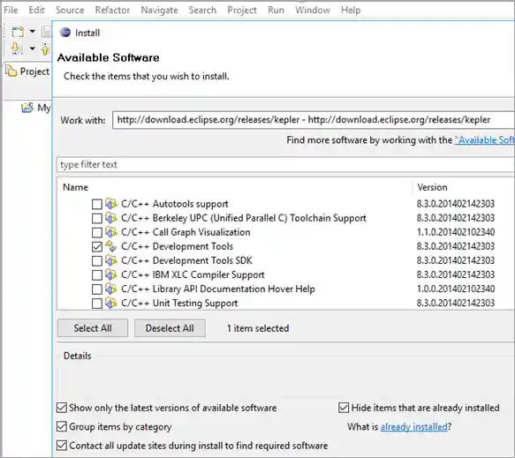Click the Select All button

point(93,328)
